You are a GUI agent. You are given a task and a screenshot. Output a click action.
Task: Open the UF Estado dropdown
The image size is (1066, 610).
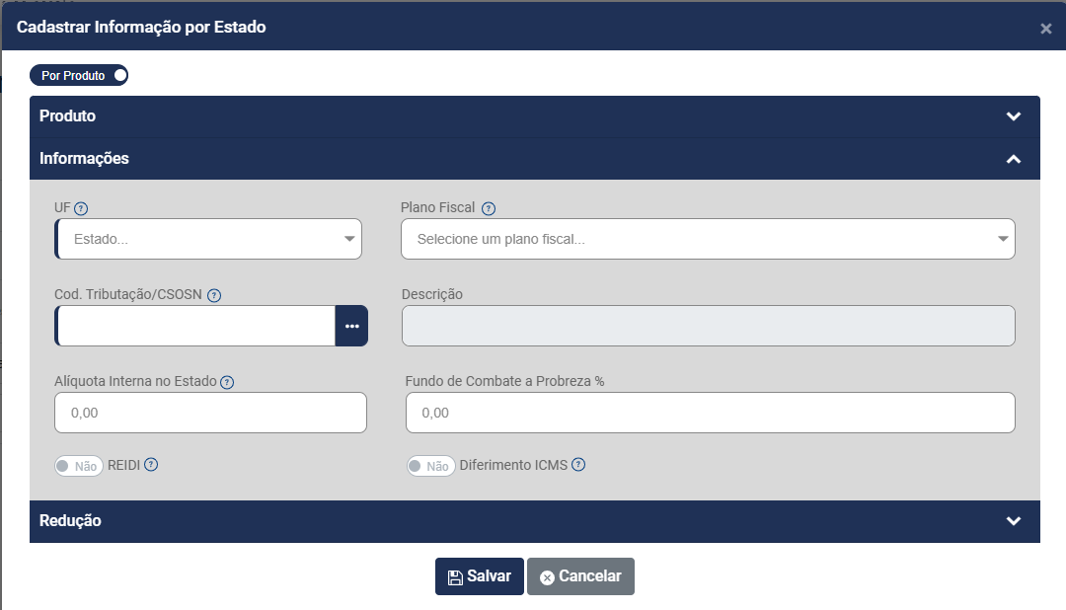tap(209, 239)
